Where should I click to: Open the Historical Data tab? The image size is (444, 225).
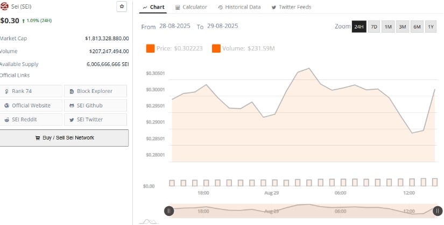[x=239, y=7]
